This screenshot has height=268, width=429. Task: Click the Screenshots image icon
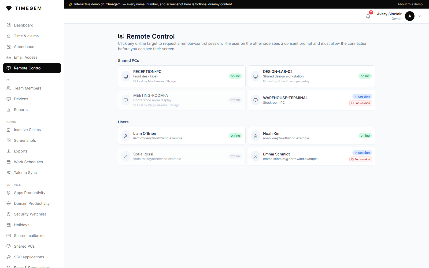tap(9, 140)
